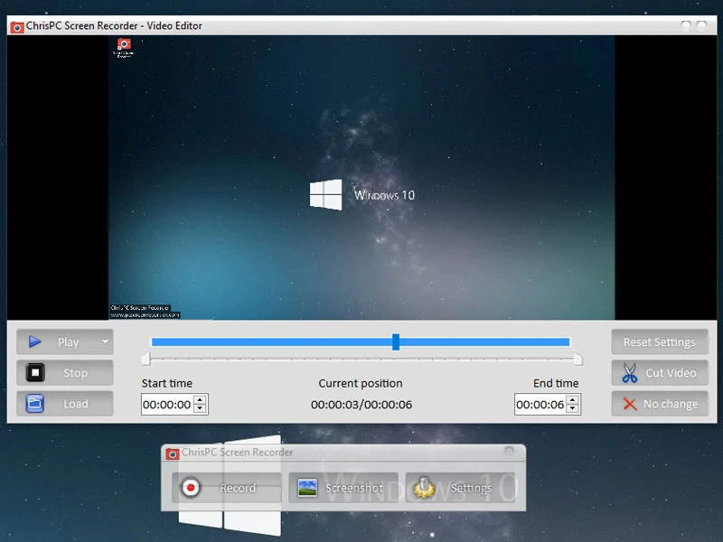The image size is (723, 542).
Task: Stop the video playback
Action: pyautogui.click(x=64, y=372)
